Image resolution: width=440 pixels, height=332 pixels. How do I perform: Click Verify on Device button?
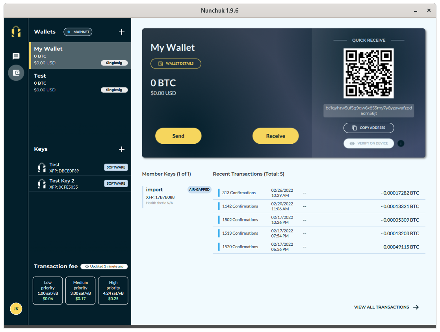point(368,143)
